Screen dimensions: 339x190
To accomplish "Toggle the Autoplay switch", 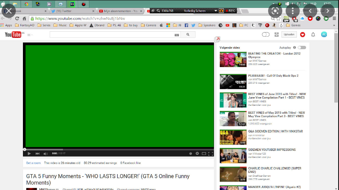I will 302,47.
